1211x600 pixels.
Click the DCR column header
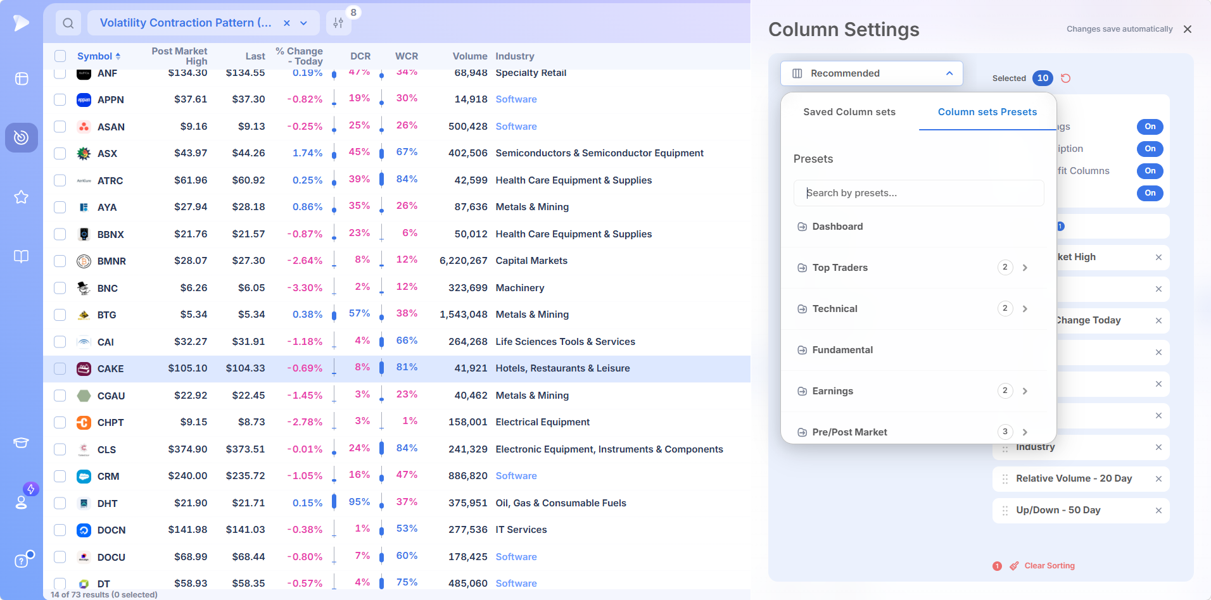pos(360,56)
